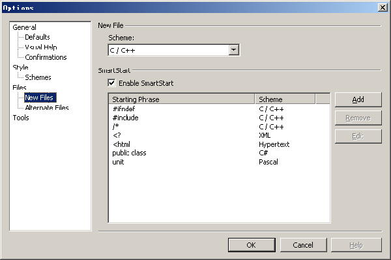Open the Scheme dropdown arrow

(234, 50)
